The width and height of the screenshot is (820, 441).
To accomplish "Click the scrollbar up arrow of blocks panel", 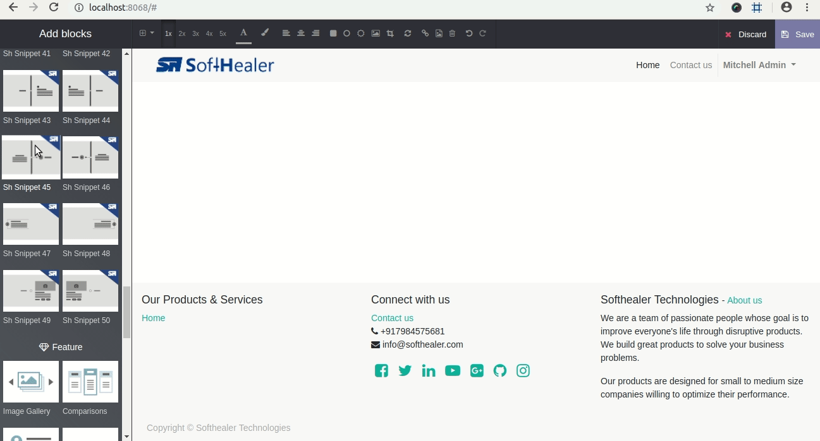I will point(127,54).
